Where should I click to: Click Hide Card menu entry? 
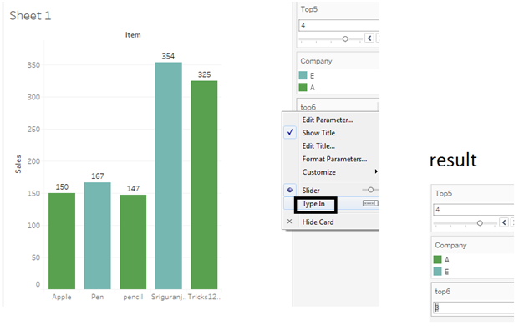pyautogui.click(x=318, y=222)
